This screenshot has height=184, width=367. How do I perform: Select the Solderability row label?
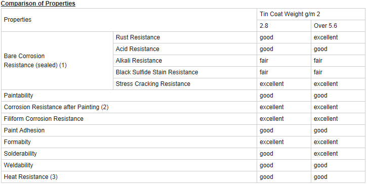tap(20, 154)
